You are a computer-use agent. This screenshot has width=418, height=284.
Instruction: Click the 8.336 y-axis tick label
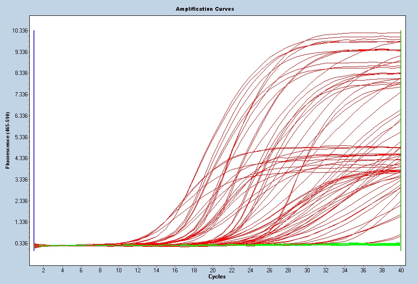coord(20,73)
